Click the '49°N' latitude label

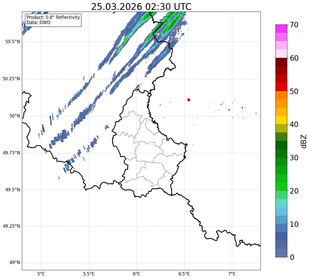point(15,263)
